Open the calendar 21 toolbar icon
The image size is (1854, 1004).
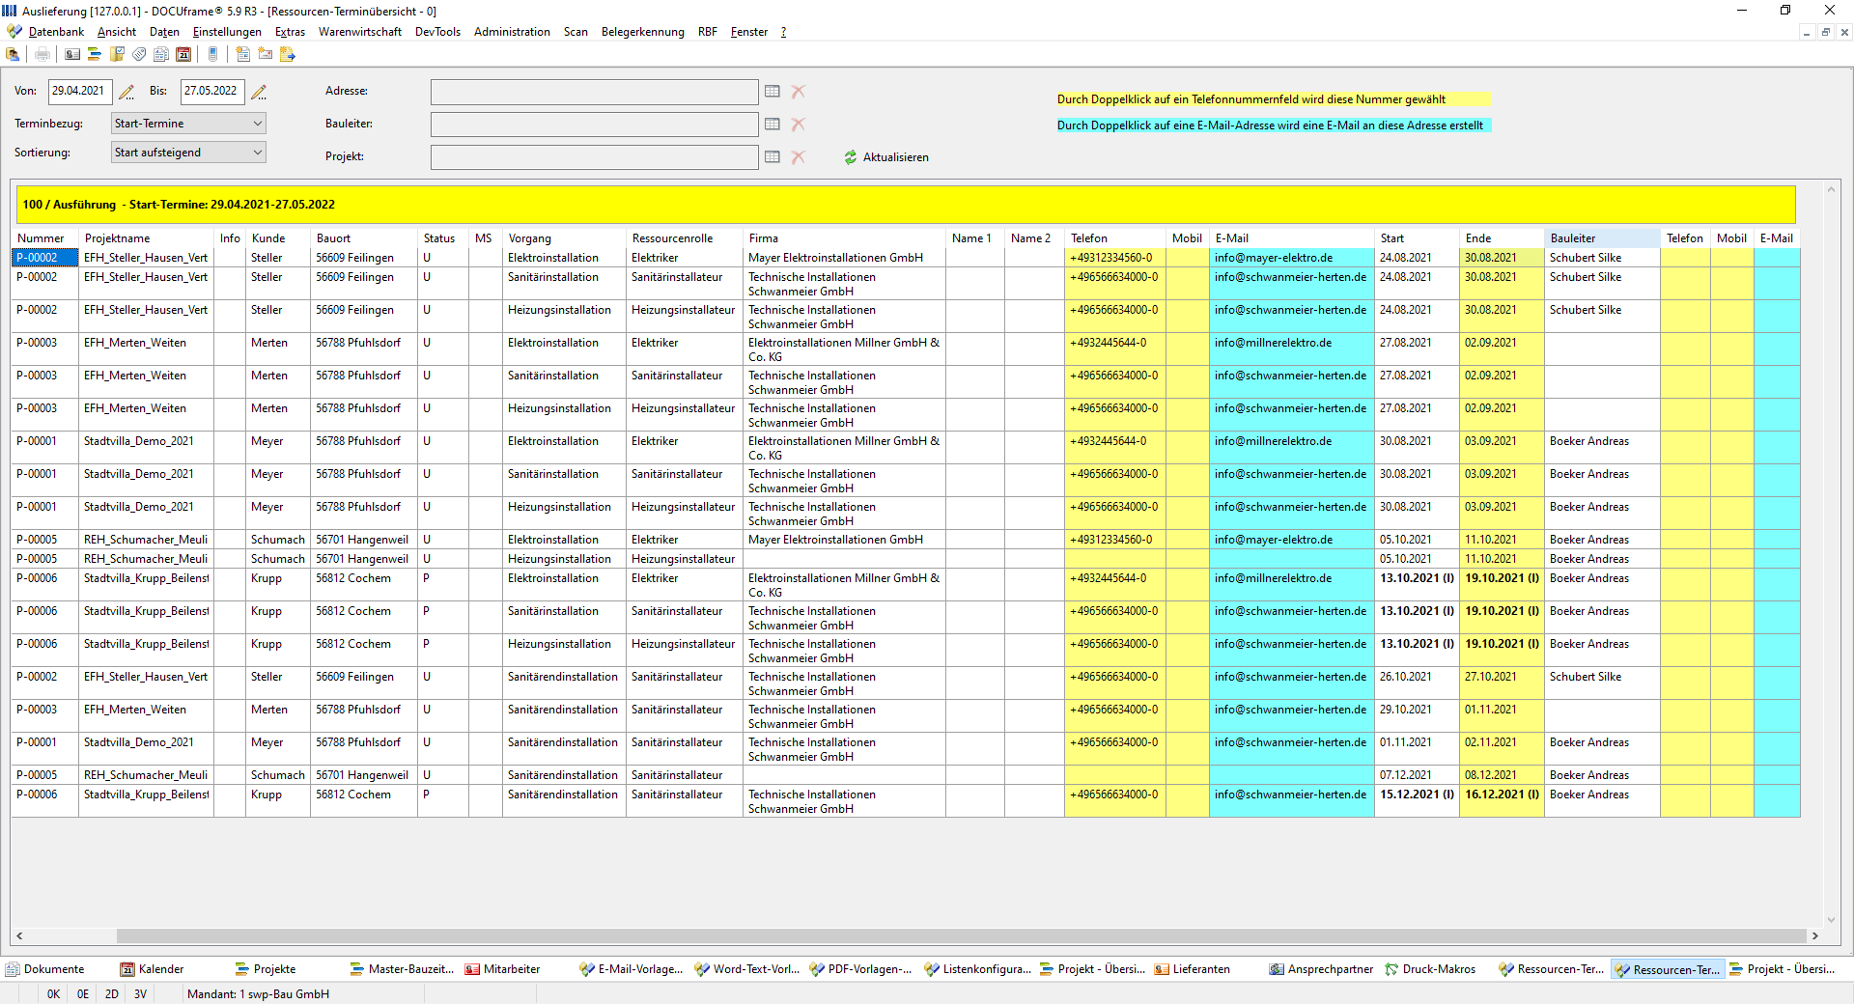pos(183,54)
